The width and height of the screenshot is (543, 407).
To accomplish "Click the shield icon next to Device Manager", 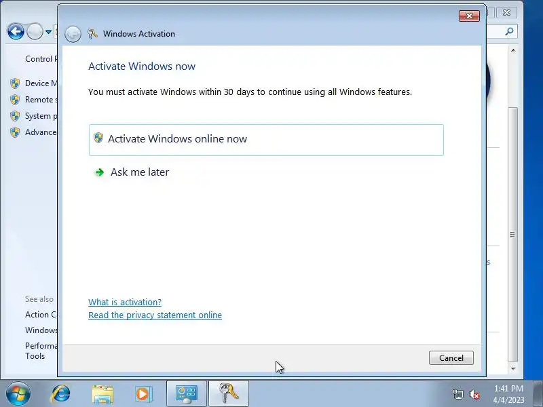I will coord(15,83).
